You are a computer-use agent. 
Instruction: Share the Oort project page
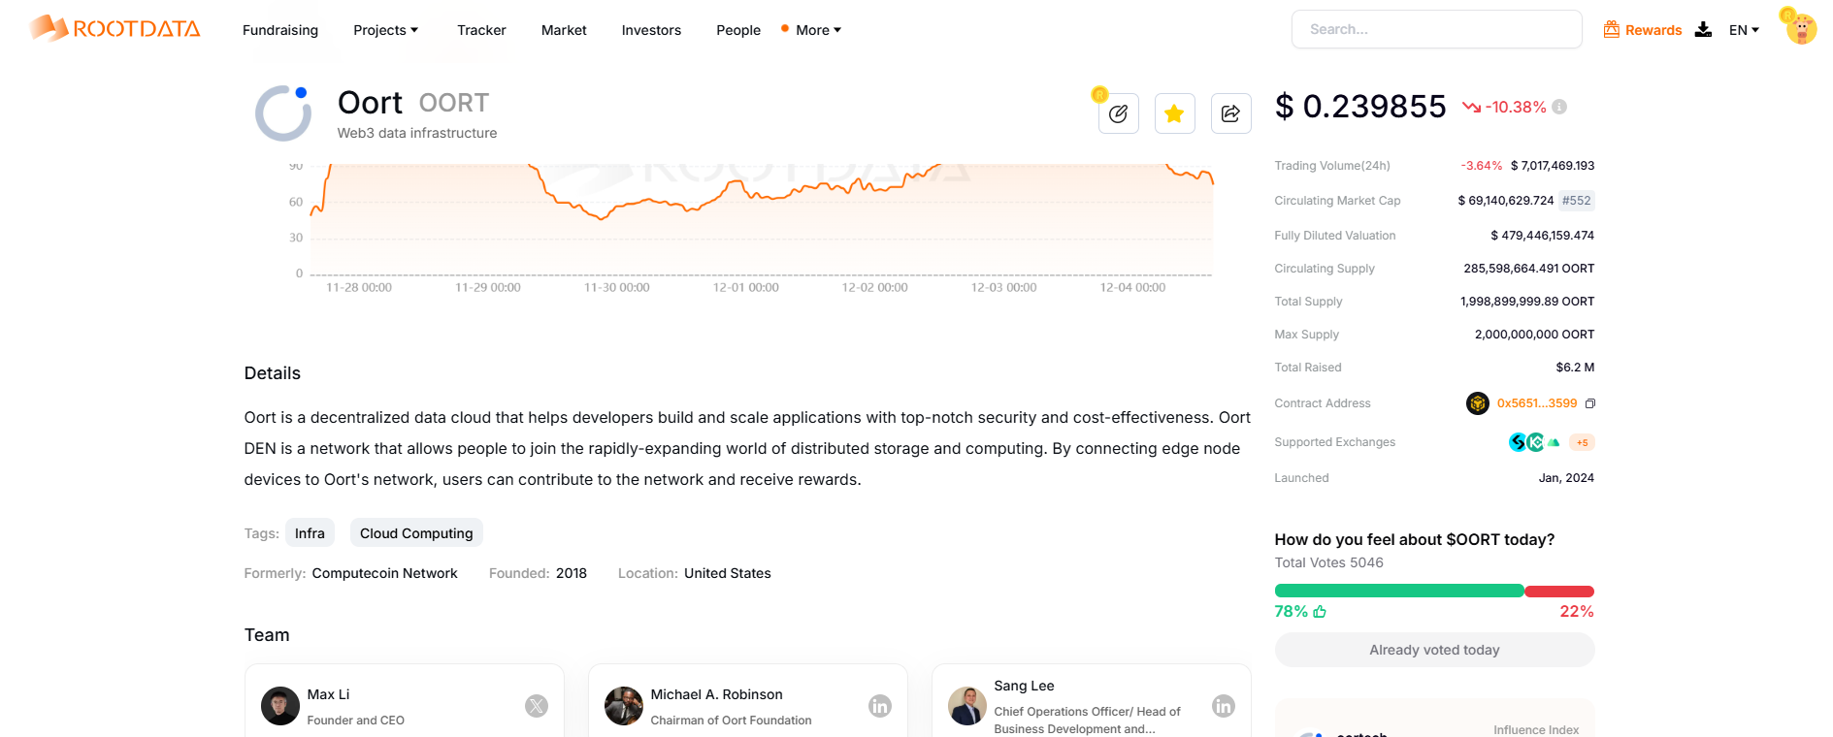pos(1230,113)
